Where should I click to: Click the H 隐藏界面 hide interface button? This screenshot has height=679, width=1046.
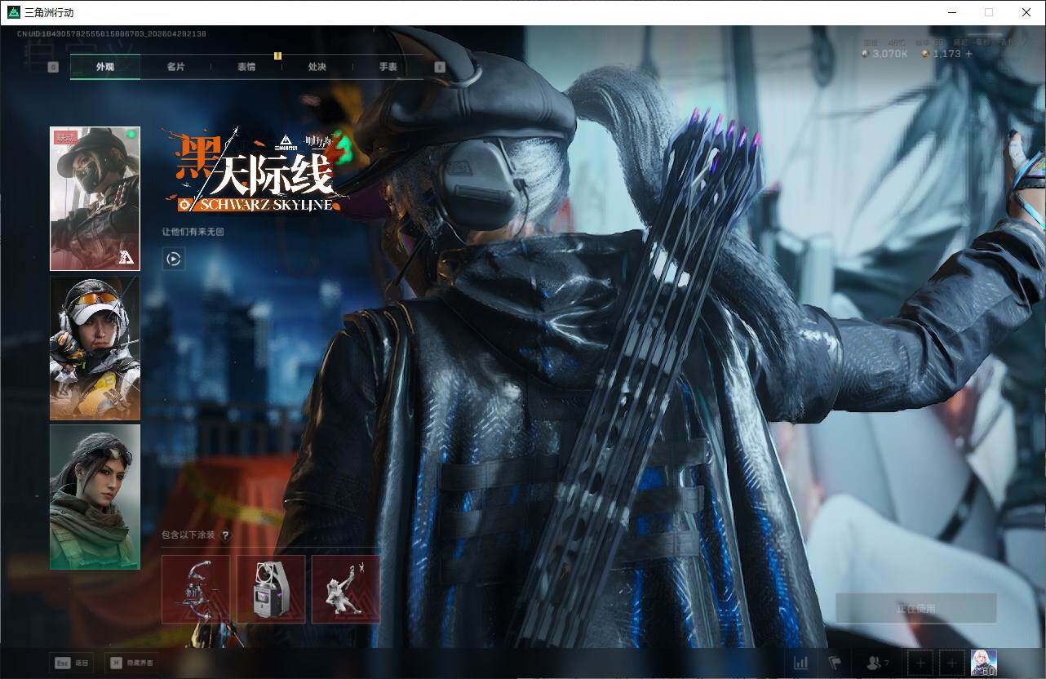[x=132, y=663]
